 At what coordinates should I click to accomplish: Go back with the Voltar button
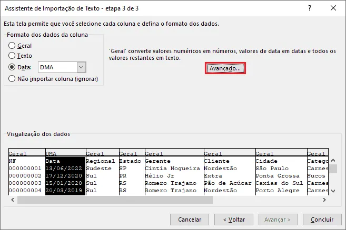(x=234, y=219)
